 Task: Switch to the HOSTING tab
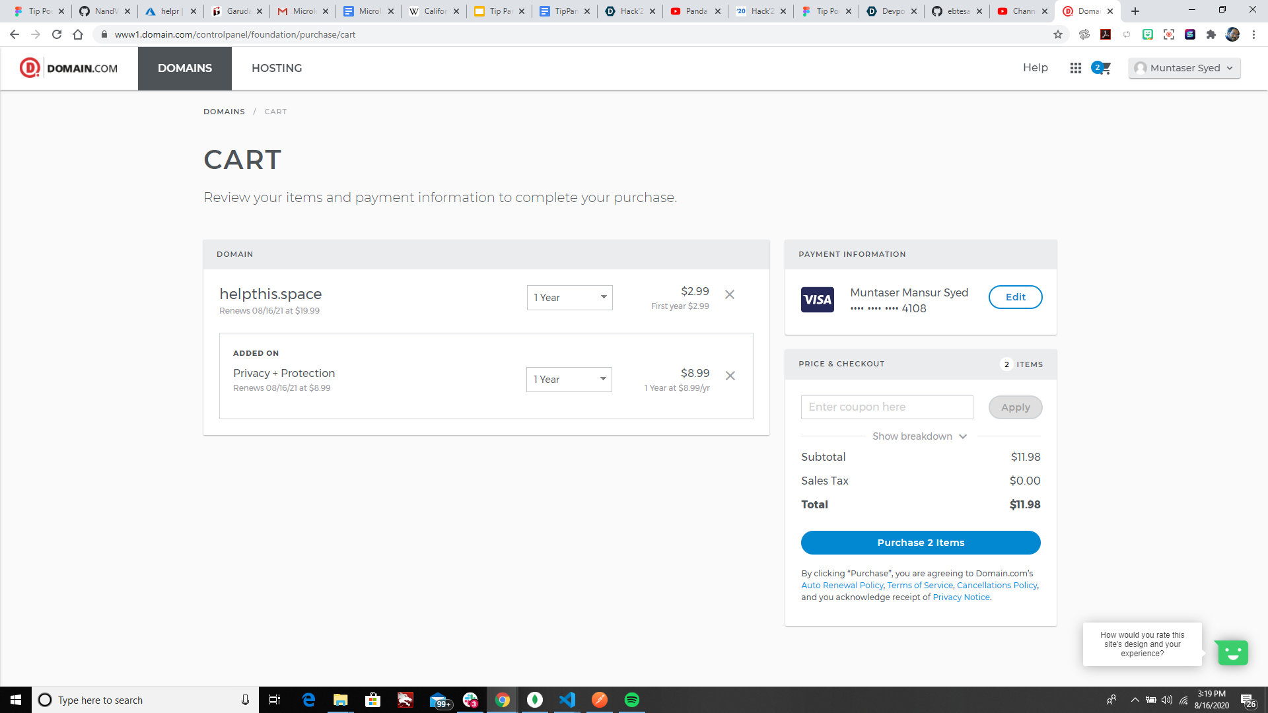pyautogui.click(x=276, y=68)
